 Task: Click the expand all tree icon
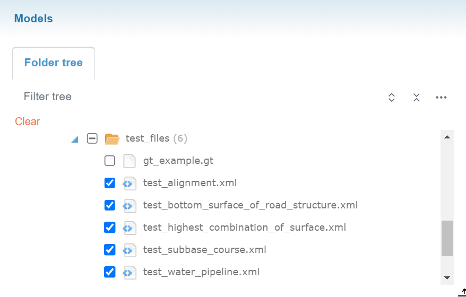pos(392,97)
